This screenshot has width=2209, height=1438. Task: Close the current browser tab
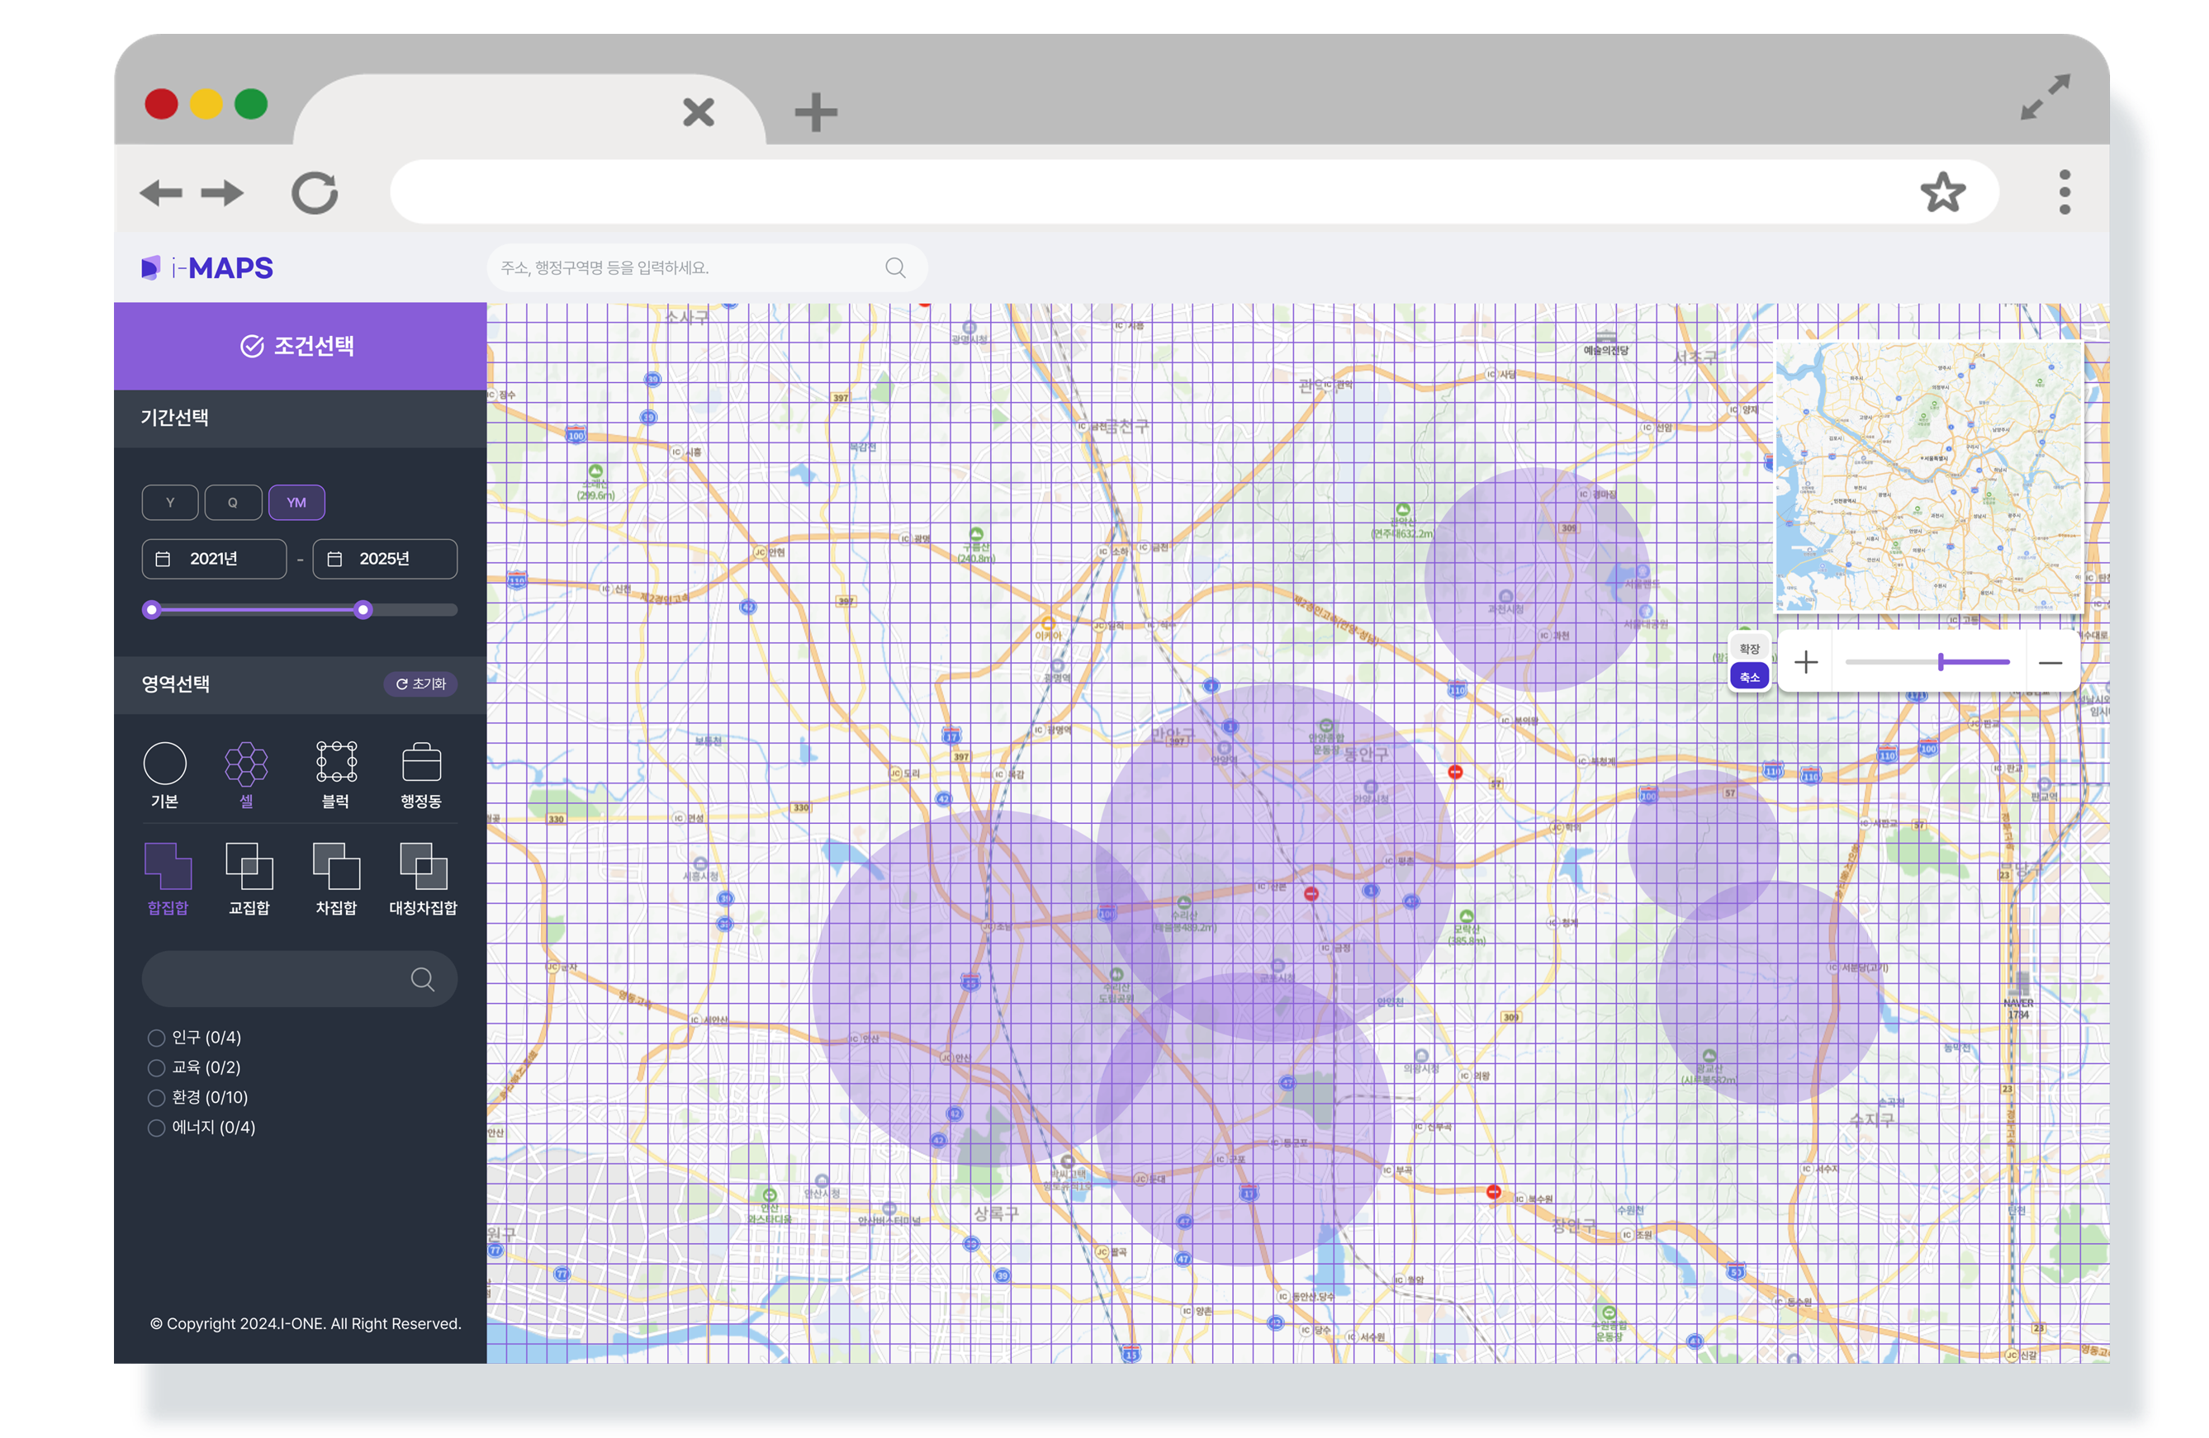click(698, 112)
